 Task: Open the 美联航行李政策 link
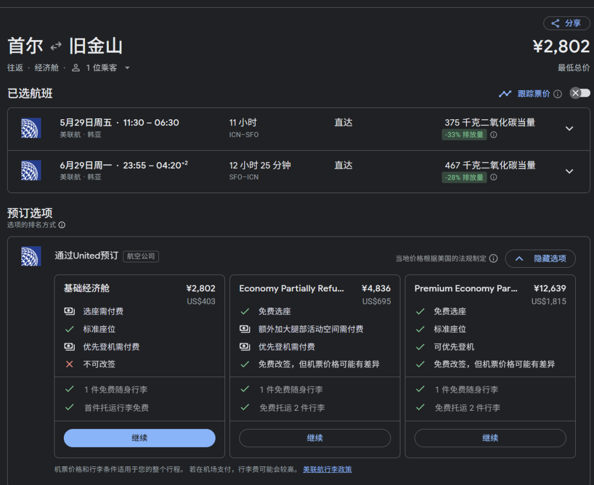coord(327,470)
